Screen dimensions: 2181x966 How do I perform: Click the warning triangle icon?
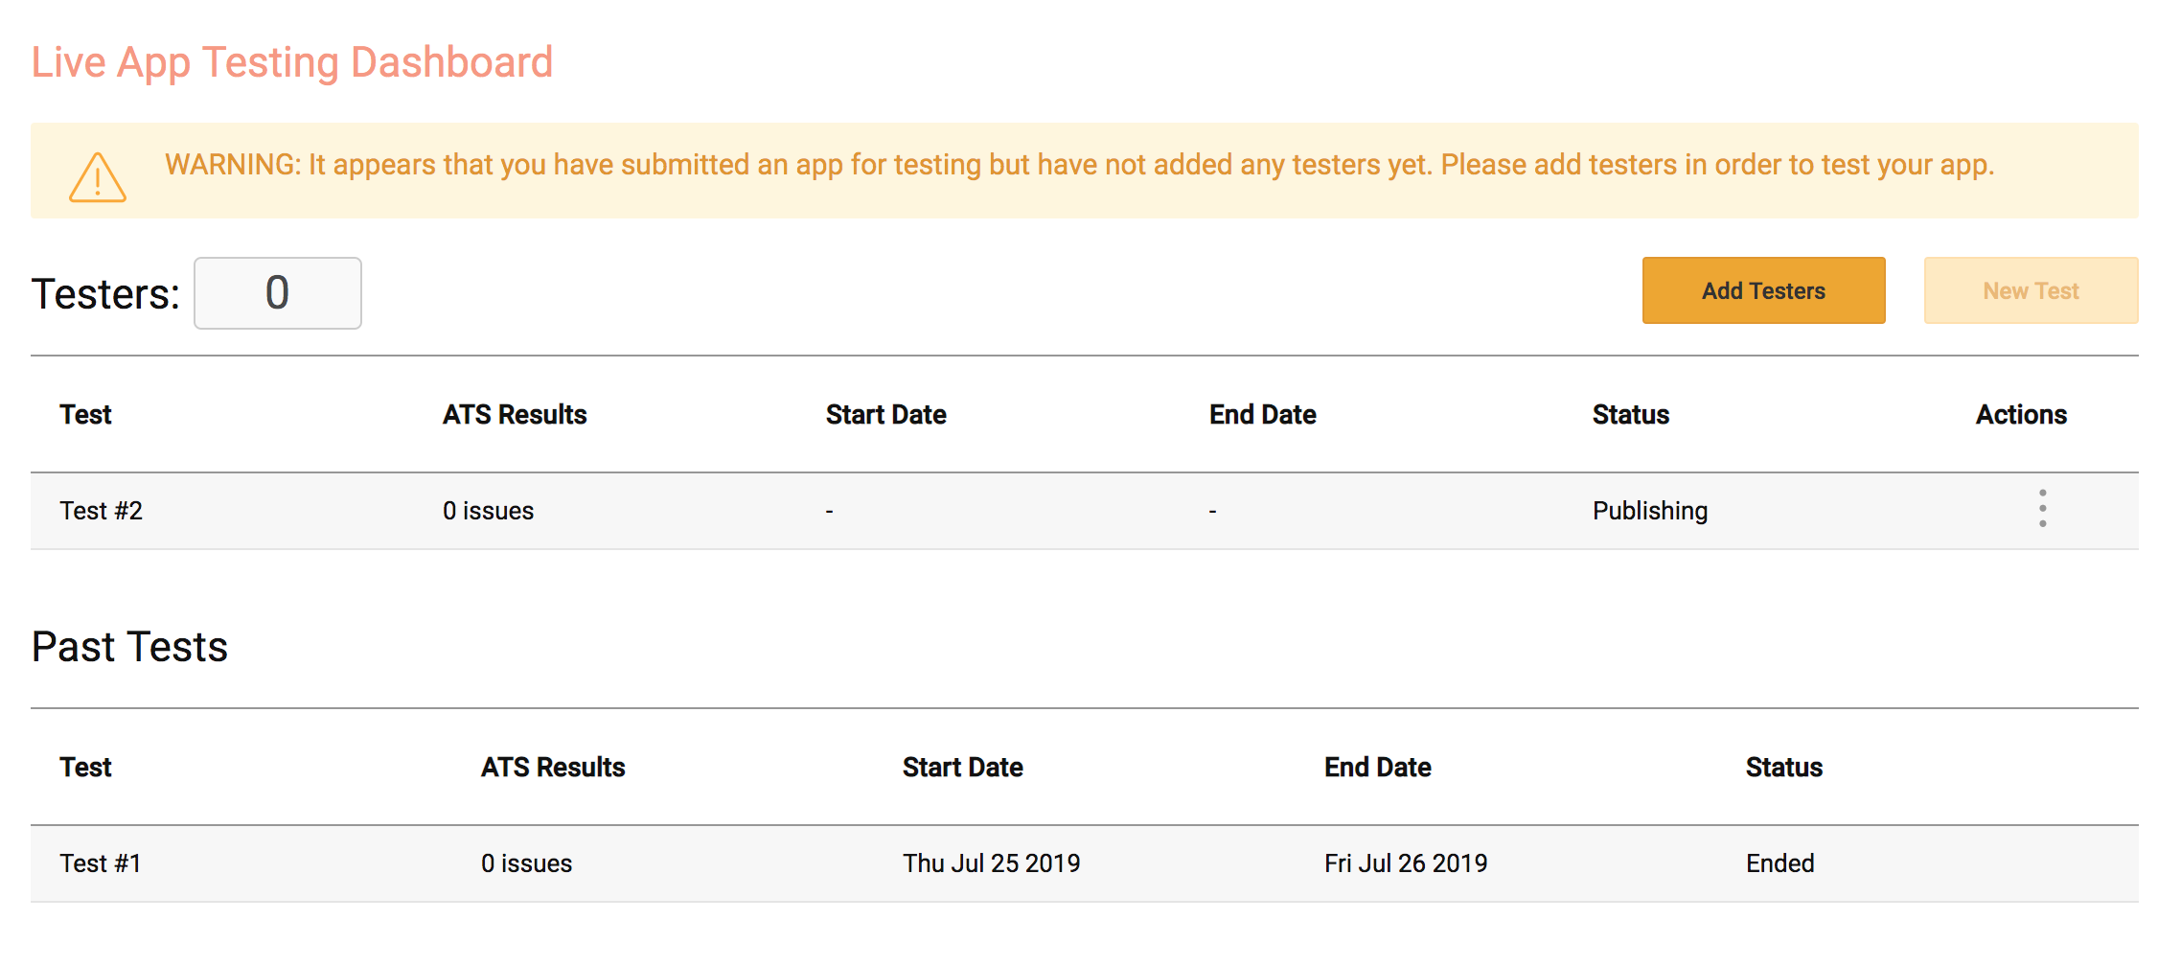tap(97, 177)
